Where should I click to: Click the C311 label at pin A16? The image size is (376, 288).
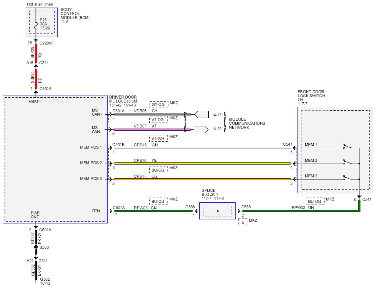pyautogui.click(x=44, y=63)
